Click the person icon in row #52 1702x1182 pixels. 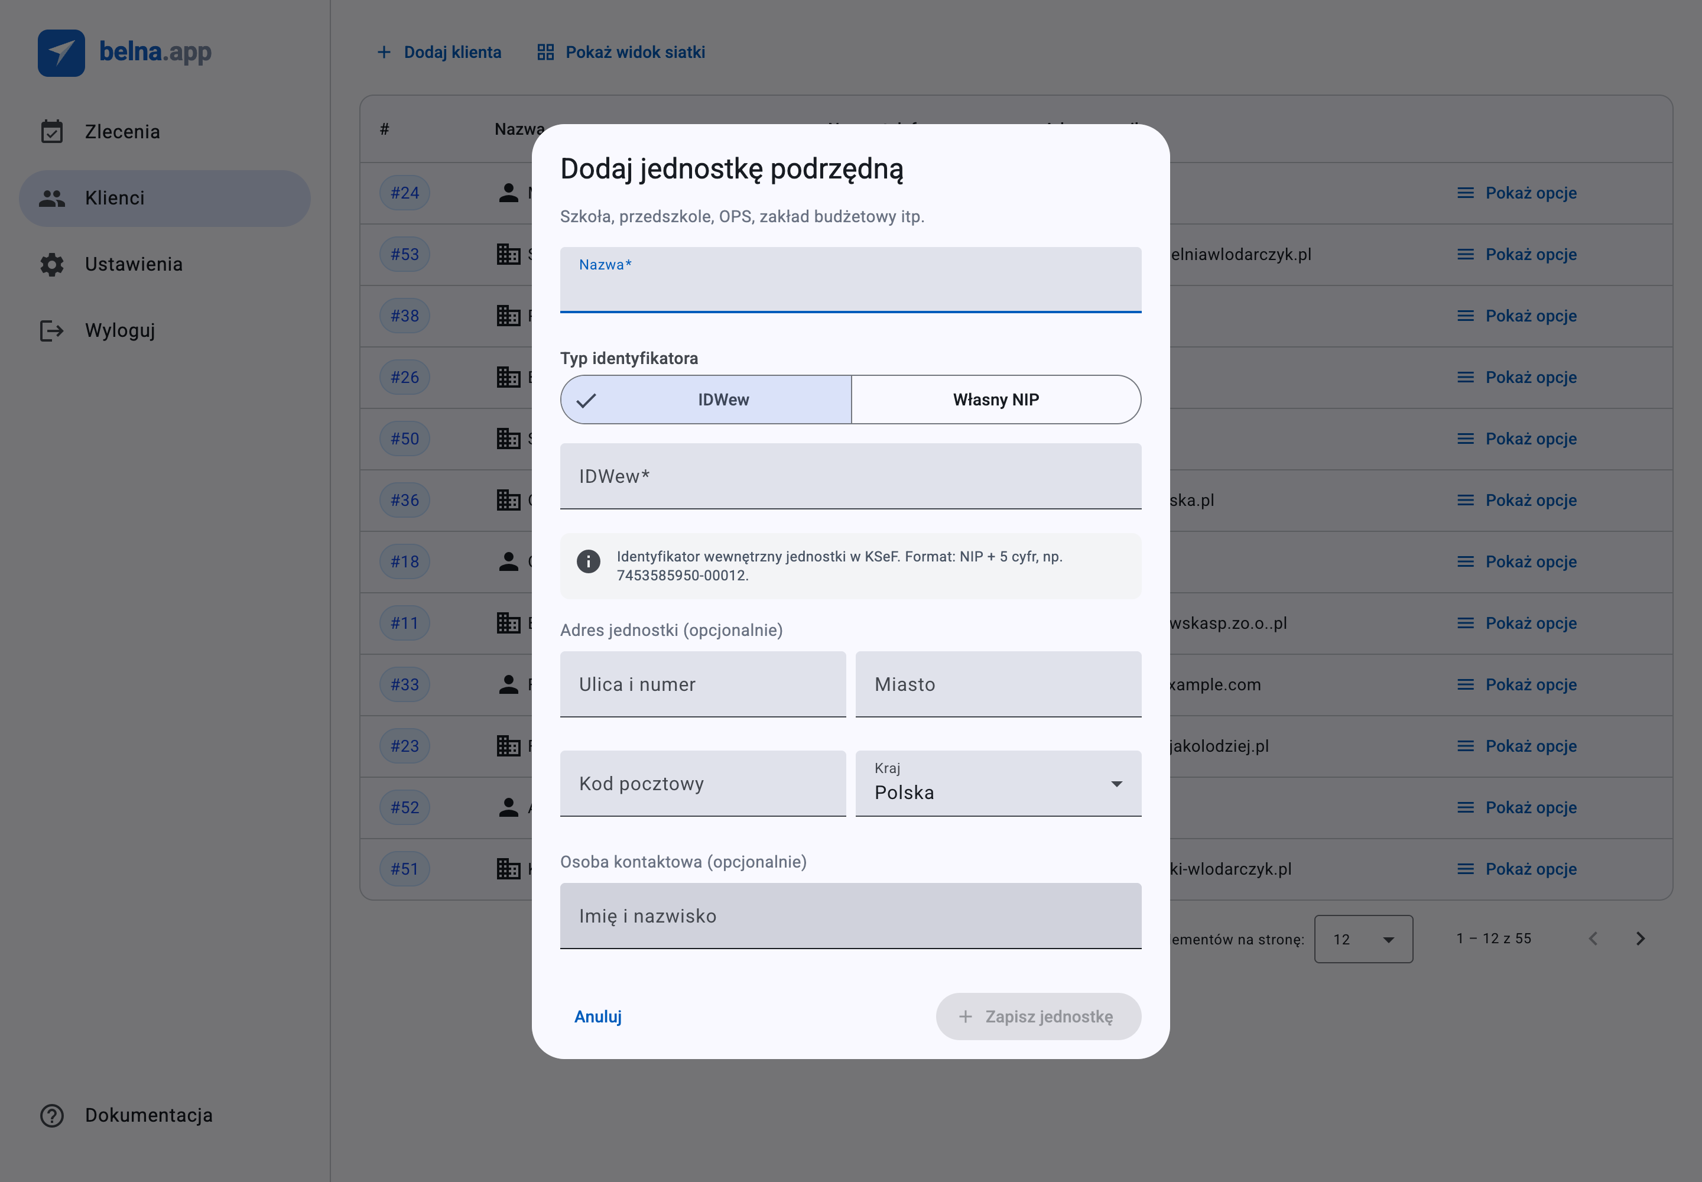(509, 807)
